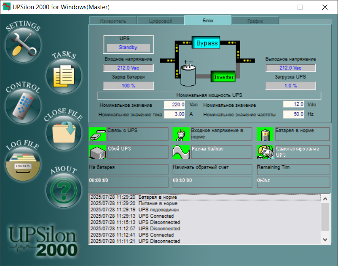Click the Связь с UPS status icon

point(97,134)
